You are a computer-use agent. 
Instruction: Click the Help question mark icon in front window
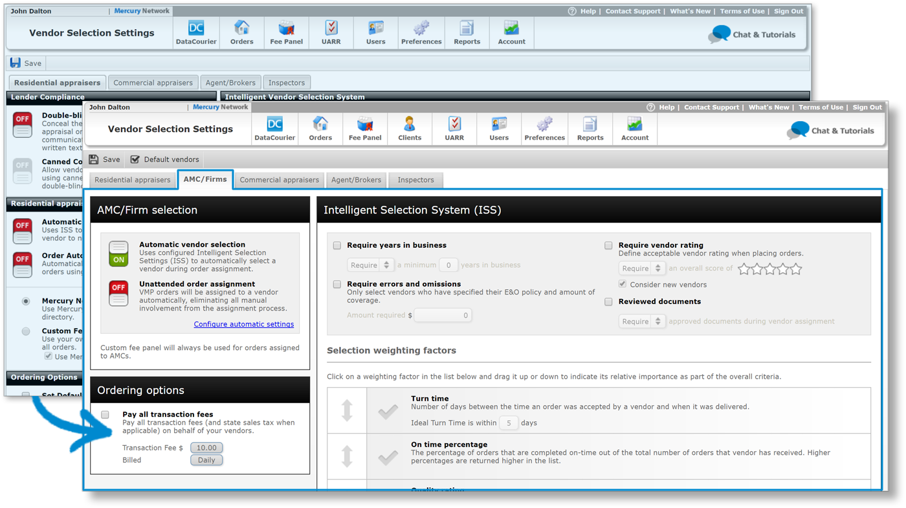tap(650, 107)
